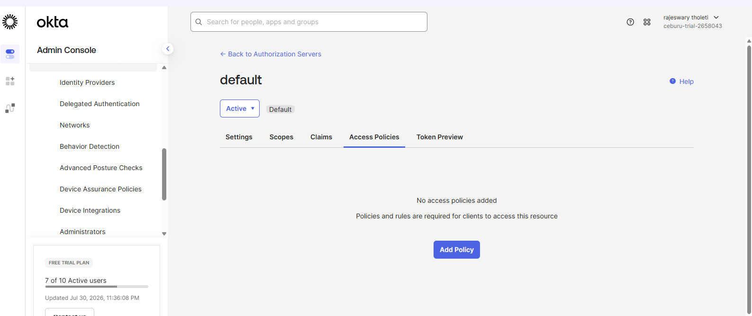Click the Admin Console heading
Image resolution: width=752 pixels, height=316 pixels.
tap(66, 50)
